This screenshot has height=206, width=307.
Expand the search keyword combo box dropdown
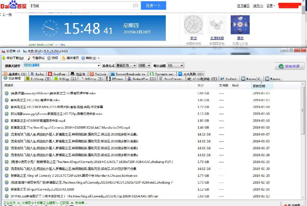click(x=99, y=66)
